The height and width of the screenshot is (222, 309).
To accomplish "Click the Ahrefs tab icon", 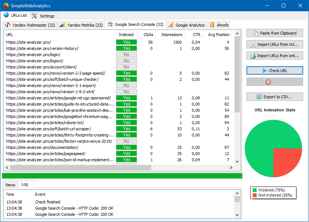I will [212, 25].
